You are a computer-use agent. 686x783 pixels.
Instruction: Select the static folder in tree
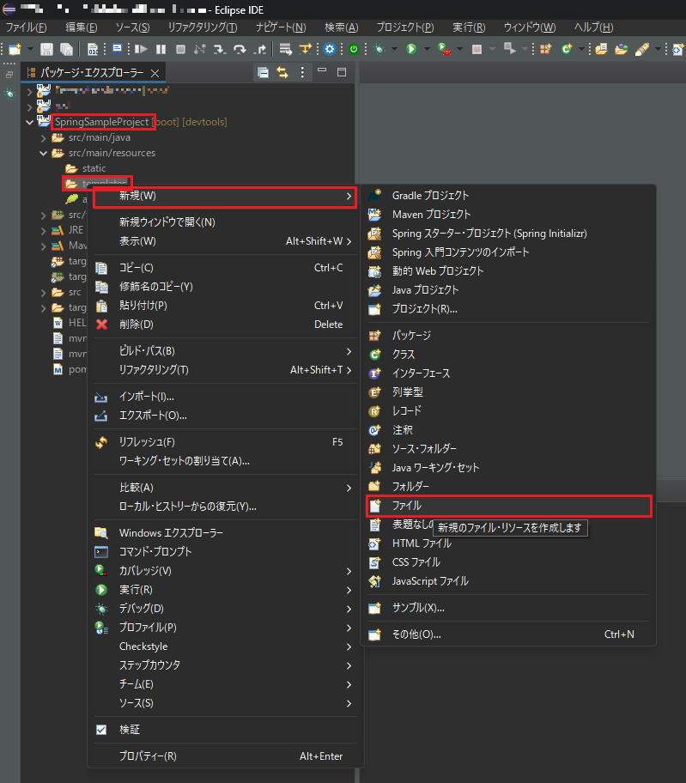(94, 169)
